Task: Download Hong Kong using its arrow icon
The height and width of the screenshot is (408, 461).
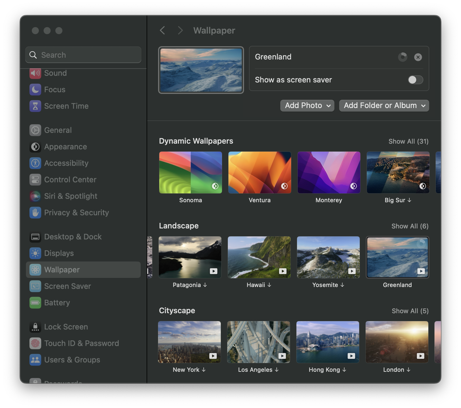Action: 344,370
